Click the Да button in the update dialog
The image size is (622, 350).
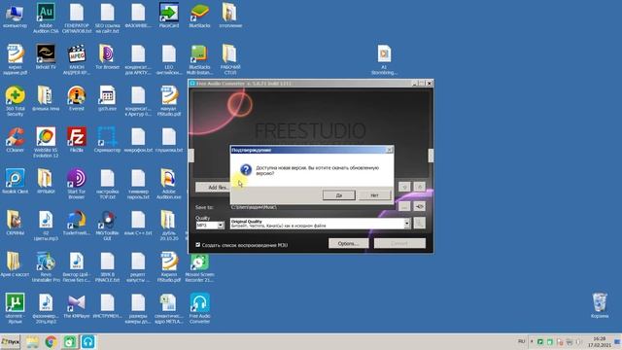click(339, 195)
